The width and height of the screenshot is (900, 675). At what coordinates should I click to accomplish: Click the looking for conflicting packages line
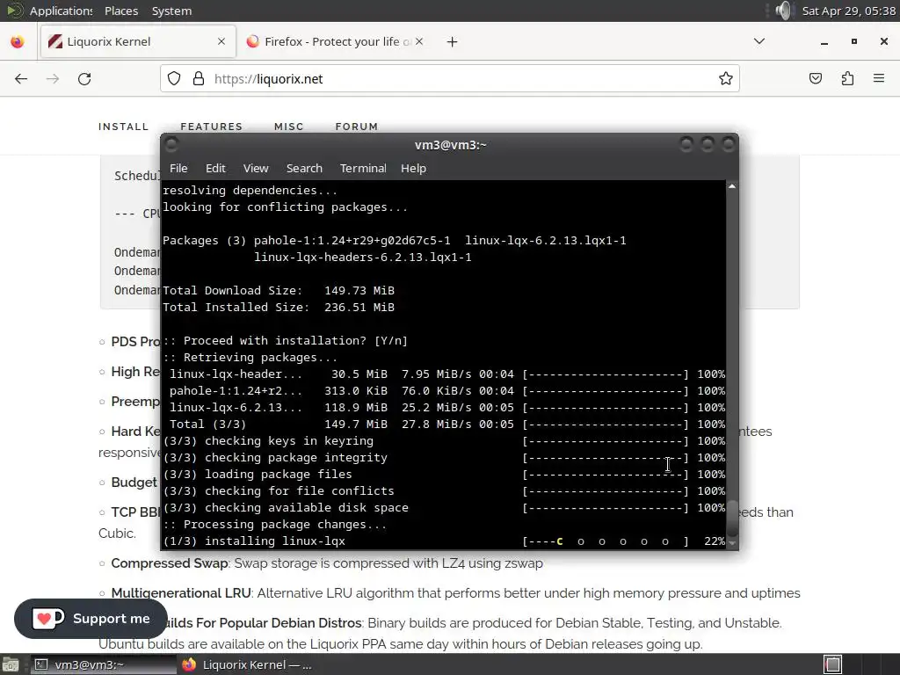pyautogui.click(x=286, y=207)
